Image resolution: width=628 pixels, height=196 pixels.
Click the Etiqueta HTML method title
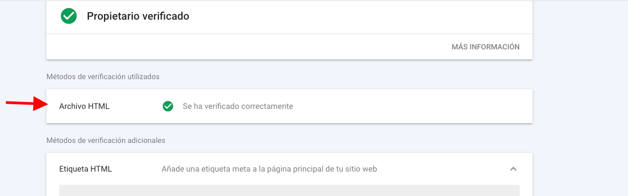tap(85, 169)
